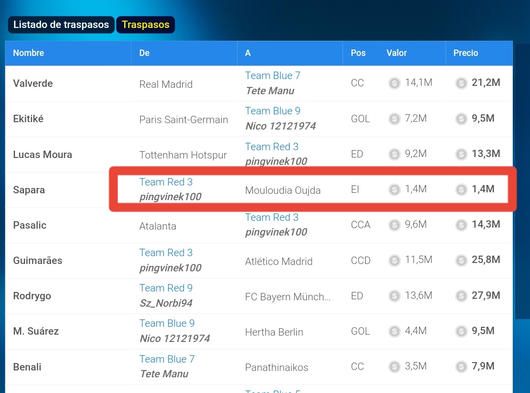This screenshot has width=530, height=393.
Task: Open Team Blue 7 link in Valverde's row
Action: click(272, 76)
